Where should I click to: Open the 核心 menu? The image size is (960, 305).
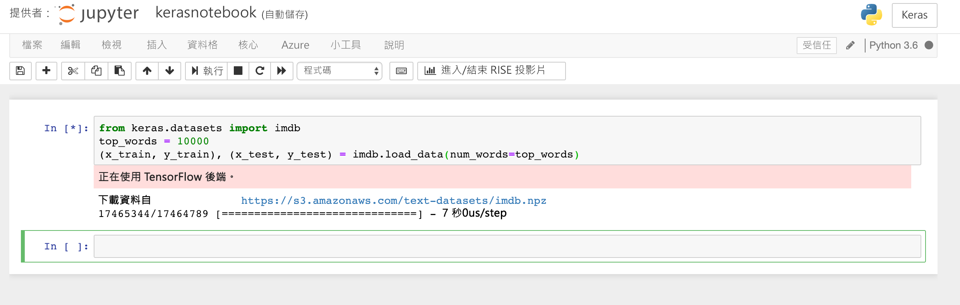click(x=248, y=45)
